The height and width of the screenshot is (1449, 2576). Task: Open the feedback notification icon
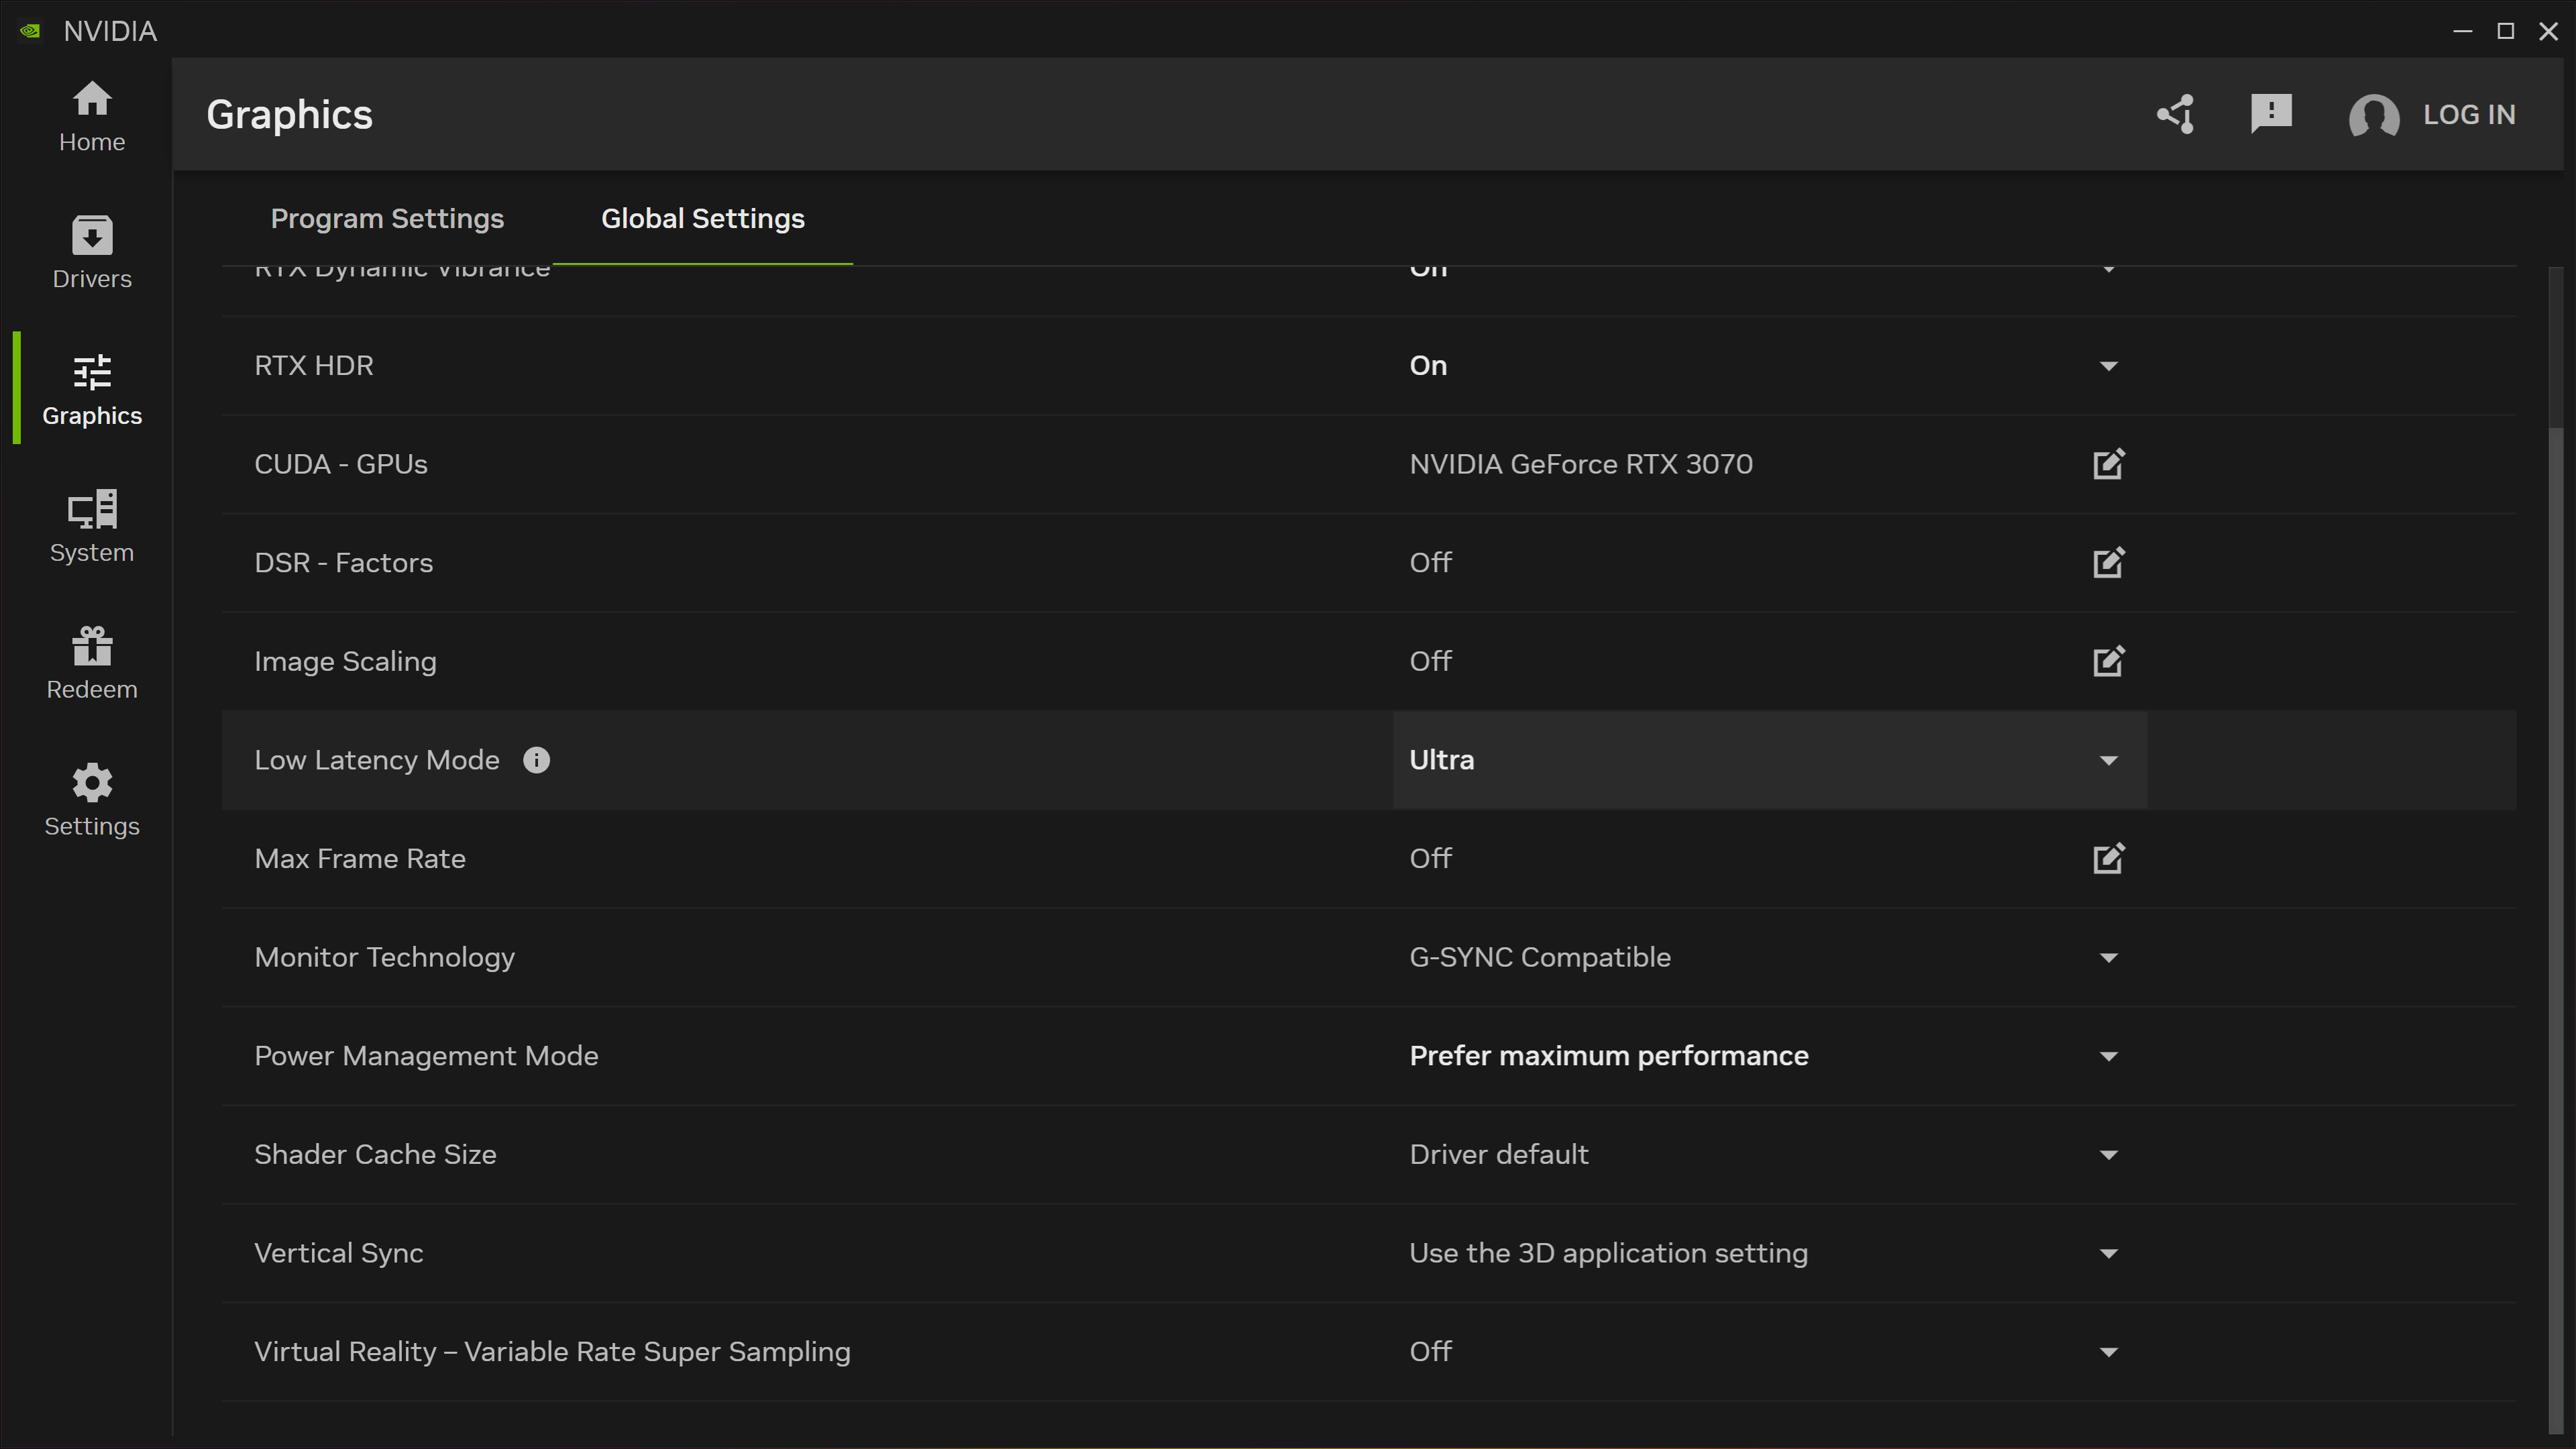pos(2271,113)
